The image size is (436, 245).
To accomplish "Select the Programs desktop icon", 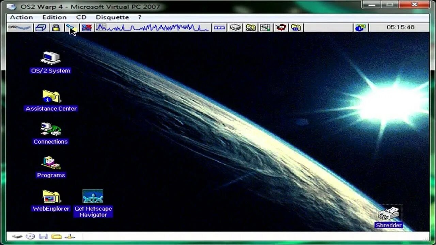I will pyautogui.click(x=51, y=167).
